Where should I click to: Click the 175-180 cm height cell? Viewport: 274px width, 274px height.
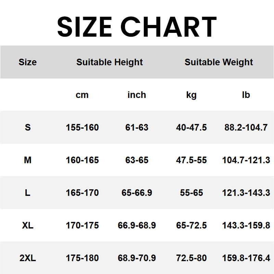[82, 258]
